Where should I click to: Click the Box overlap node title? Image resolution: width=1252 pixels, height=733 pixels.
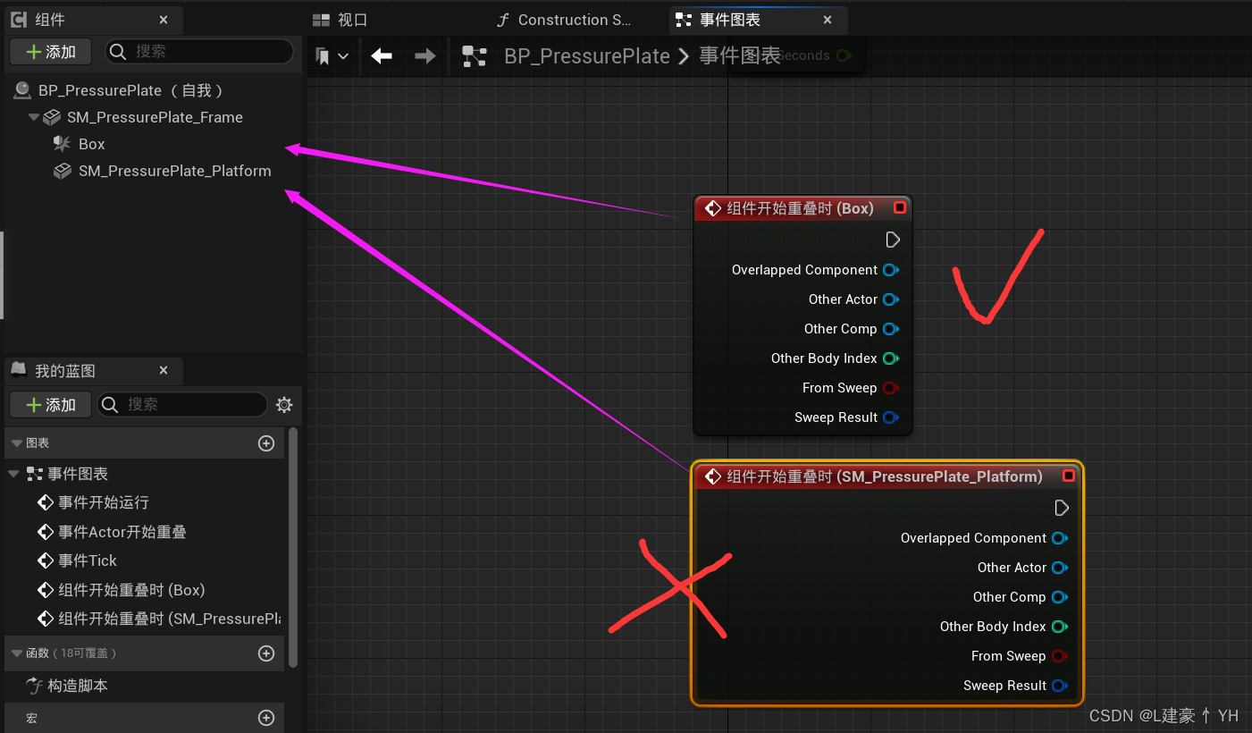800,208
